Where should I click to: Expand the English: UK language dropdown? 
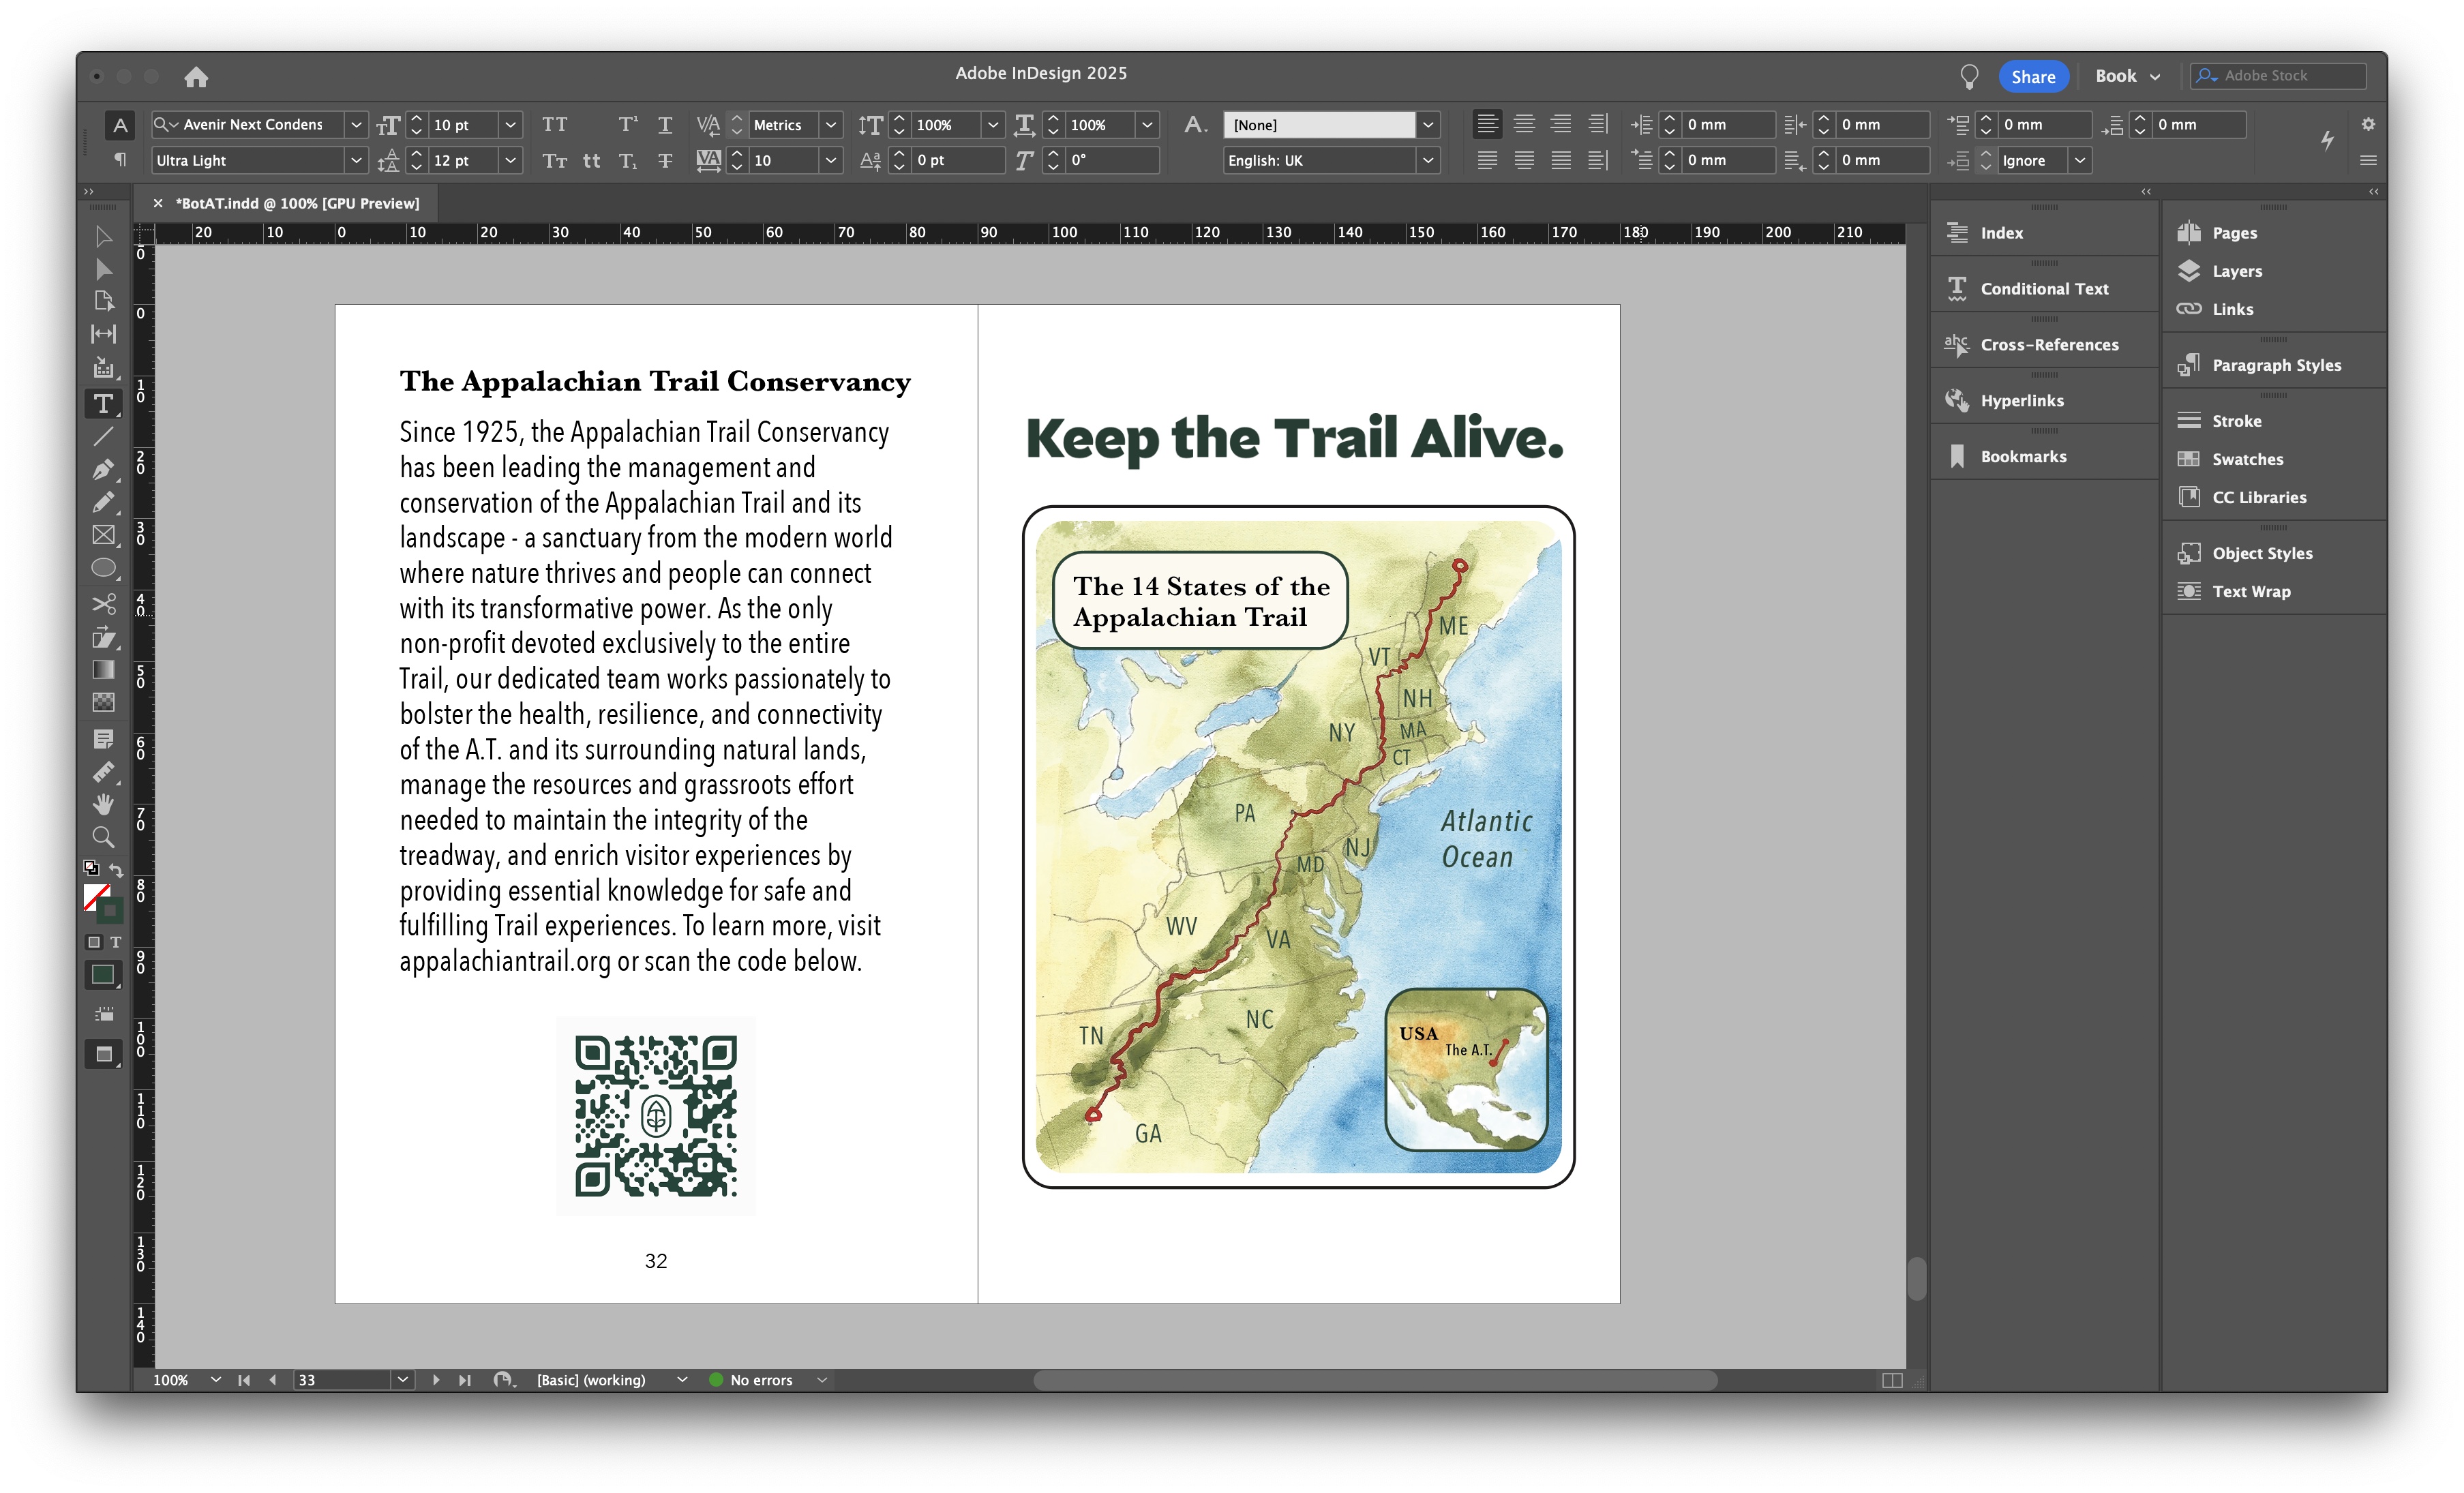coord(1428,161)
